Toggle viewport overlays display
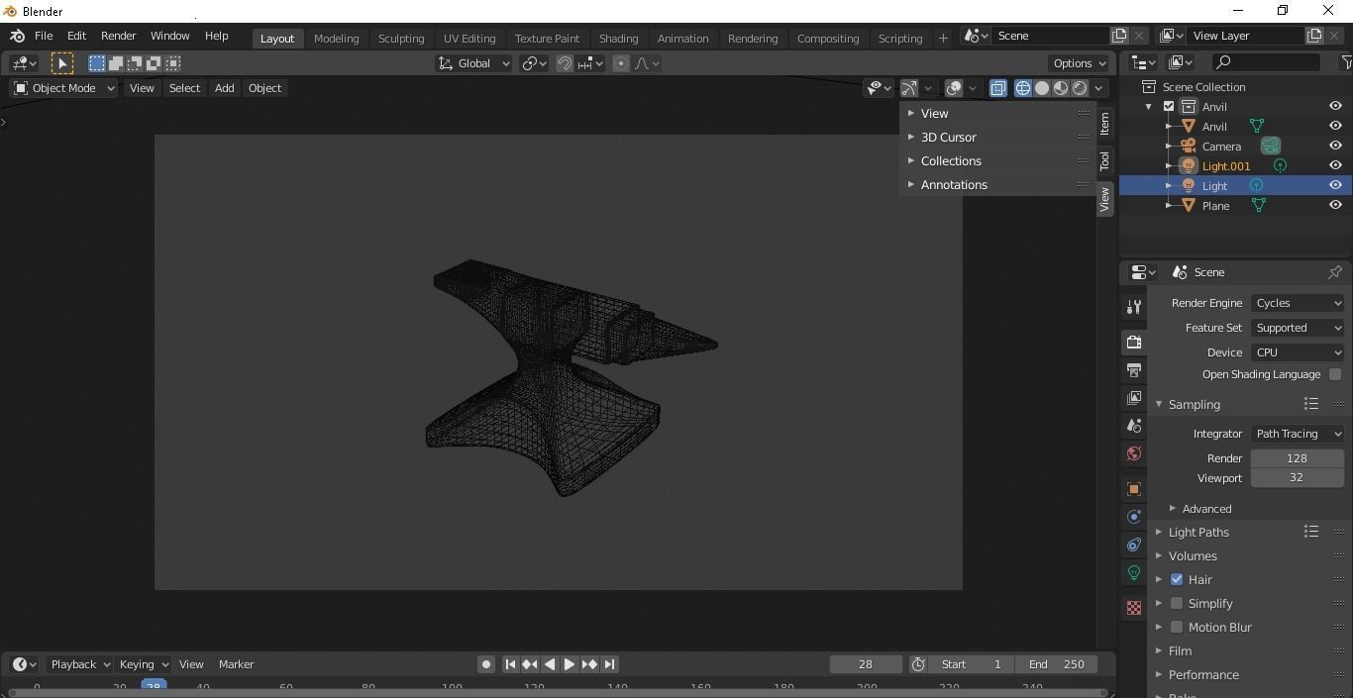Screen dimensions: 1353x698 pos(954,88)
